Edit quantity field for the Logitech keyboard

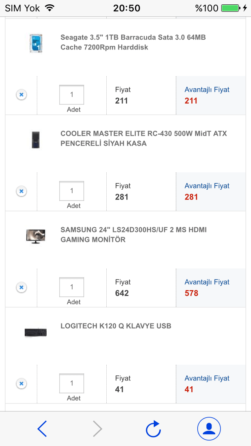click(x=71, y=383)
